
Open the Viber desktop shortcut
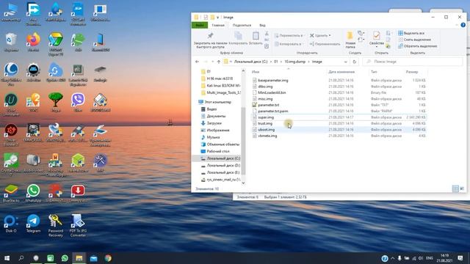click(x=78, y=102)
